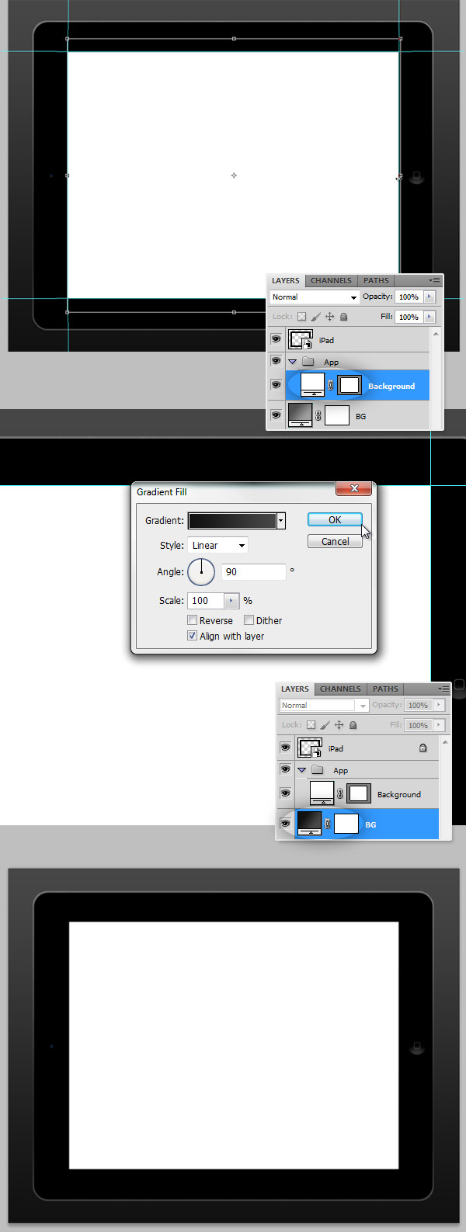The image size is (466, 1232).
Task: Enable Dither checkbox in Gradient Fill
Action: click(x=249, y=620)
